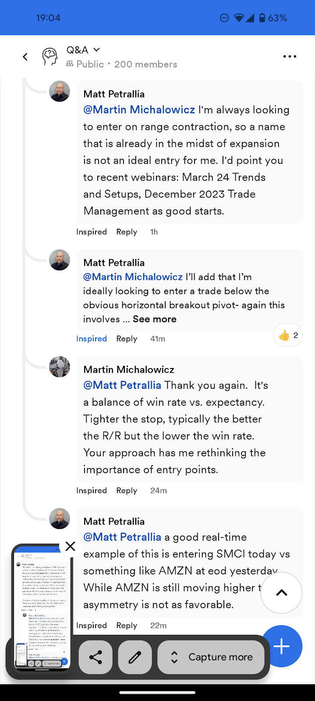This screenshot has height=701, width=315.
Task: Expand comment with See more
Action: coord(155,319)
